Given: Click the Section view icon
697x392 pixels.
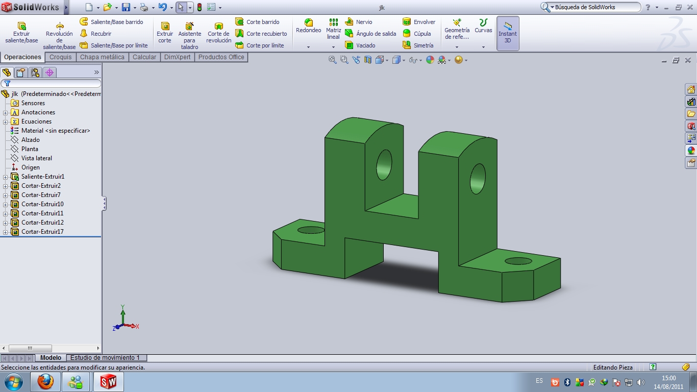Looking at the screenshot, I should coord(368,60).
